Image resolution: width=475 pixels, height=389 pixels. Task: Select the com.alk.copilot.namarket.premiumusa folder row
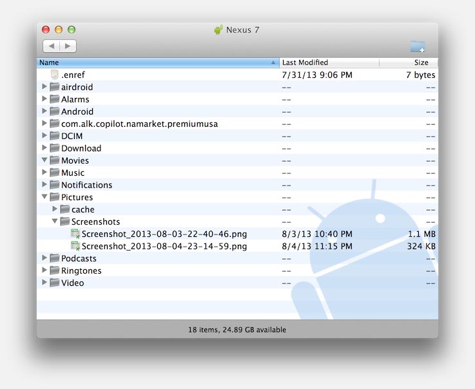237,124
